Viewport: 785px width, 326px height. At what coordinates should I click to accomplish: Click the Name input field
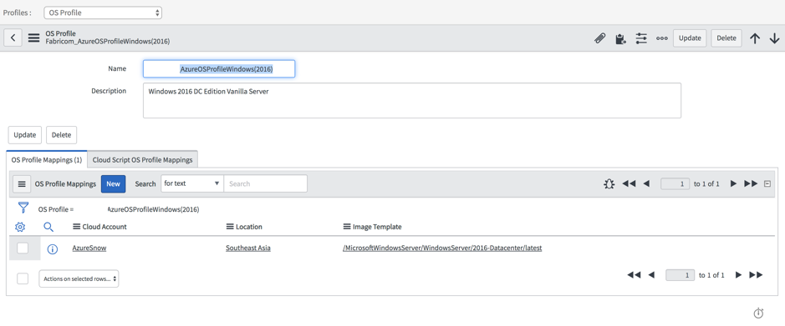tap(219, 69)
